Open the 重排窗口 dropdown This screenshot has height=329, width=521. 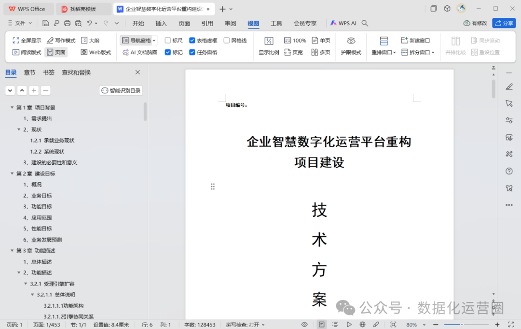[384, 52]
